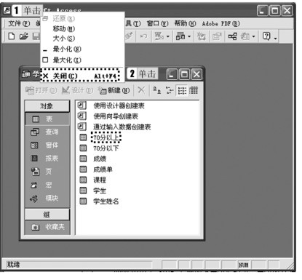The height and width of the screenshot is (280, 302).
Task: Choose 最大化 in the system menu
Action: click(82, 60)
